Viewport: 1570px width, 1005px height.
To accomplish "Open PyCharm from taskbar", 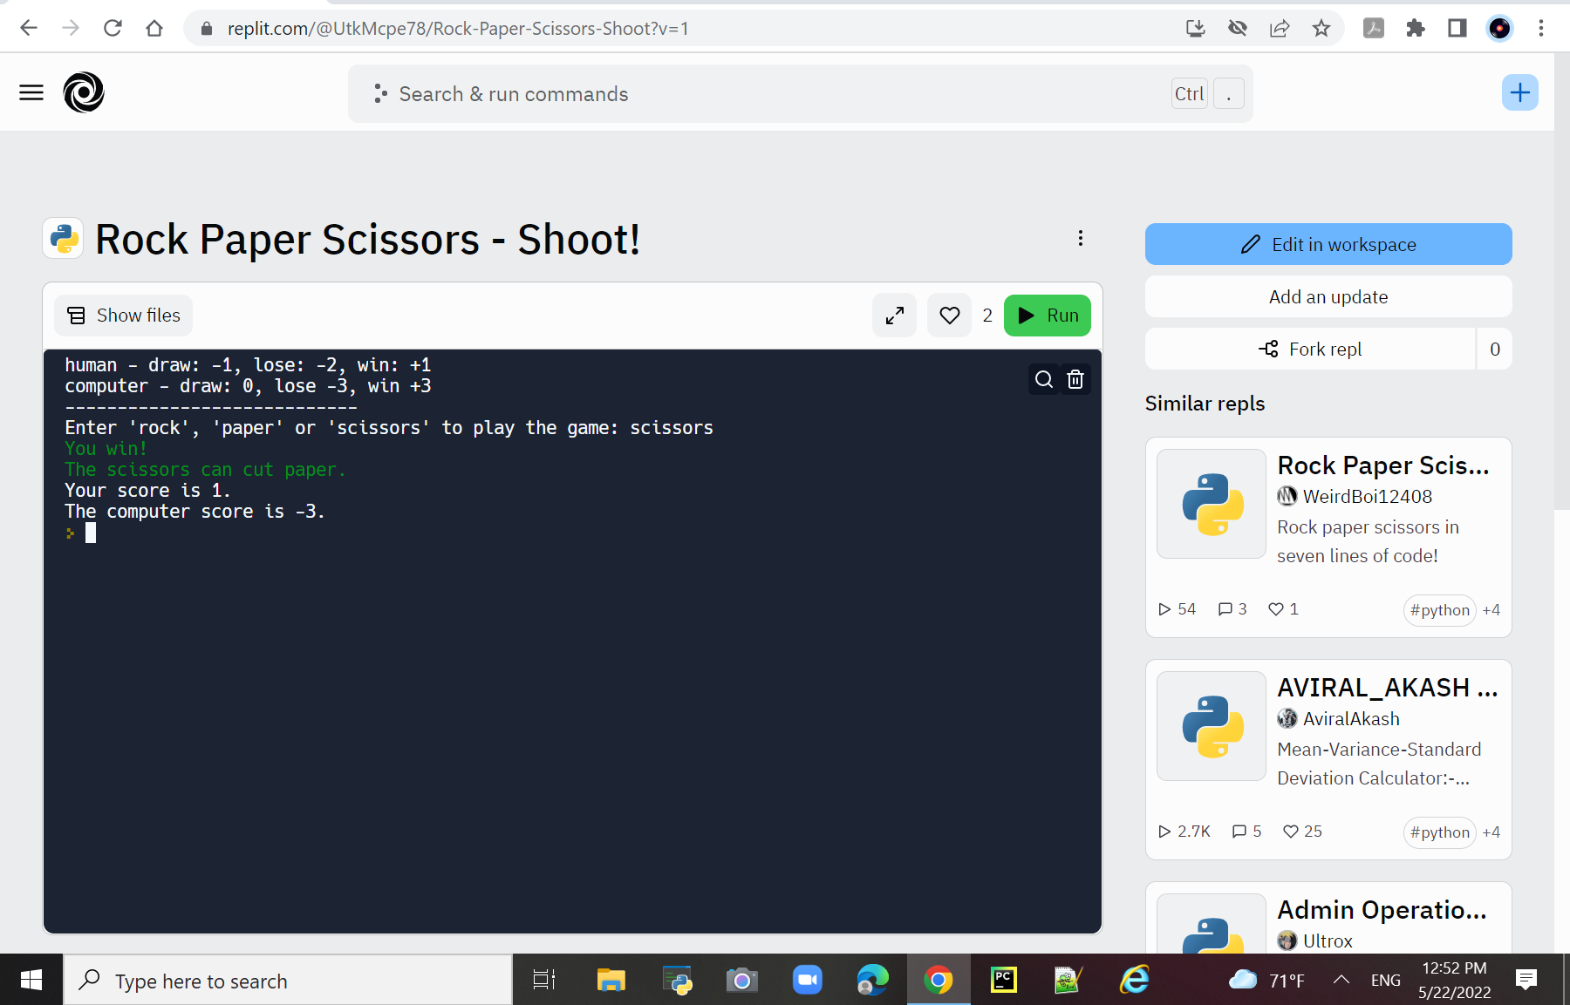I will (1004, 980).
